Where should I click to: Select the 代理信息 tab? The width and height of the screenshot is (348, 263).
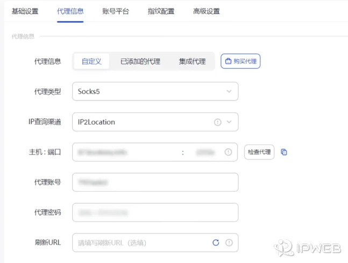tap(70, 11)
